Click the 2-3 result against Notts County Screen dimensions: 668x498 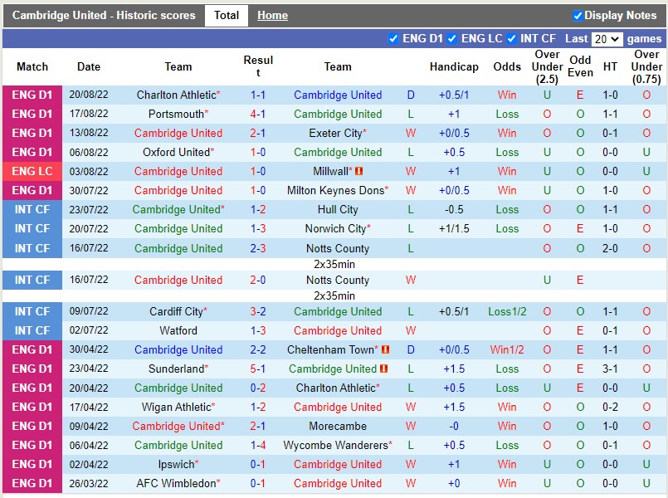click(x=258, y=248)
